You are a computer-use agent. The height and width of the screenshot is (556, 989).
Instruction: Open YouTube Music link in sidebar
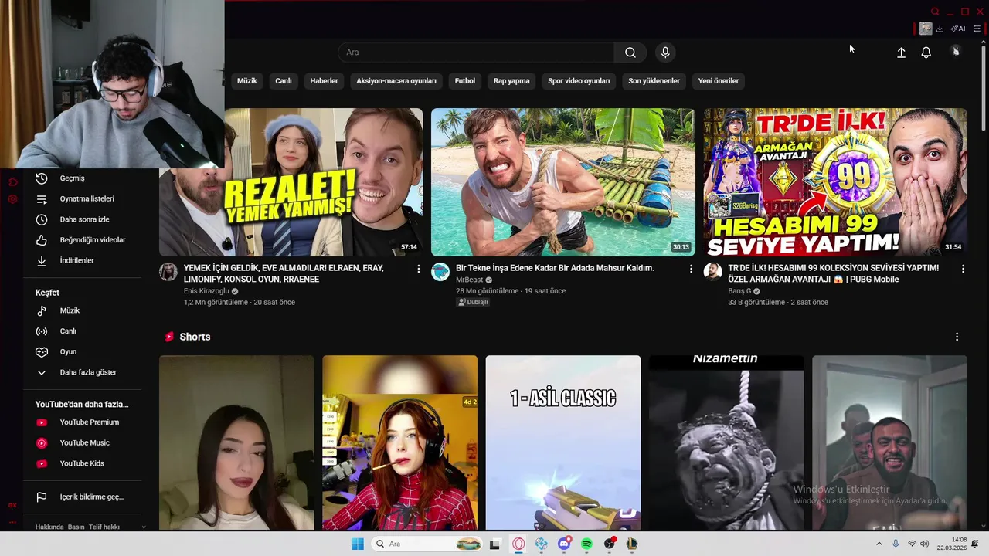point(87,443)
